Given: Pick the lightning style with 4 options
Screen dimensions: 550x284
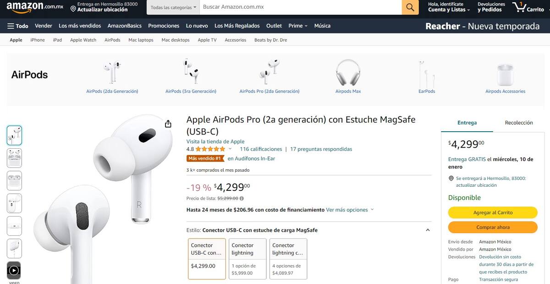Looking at the screenshot, I should (288, 258).
